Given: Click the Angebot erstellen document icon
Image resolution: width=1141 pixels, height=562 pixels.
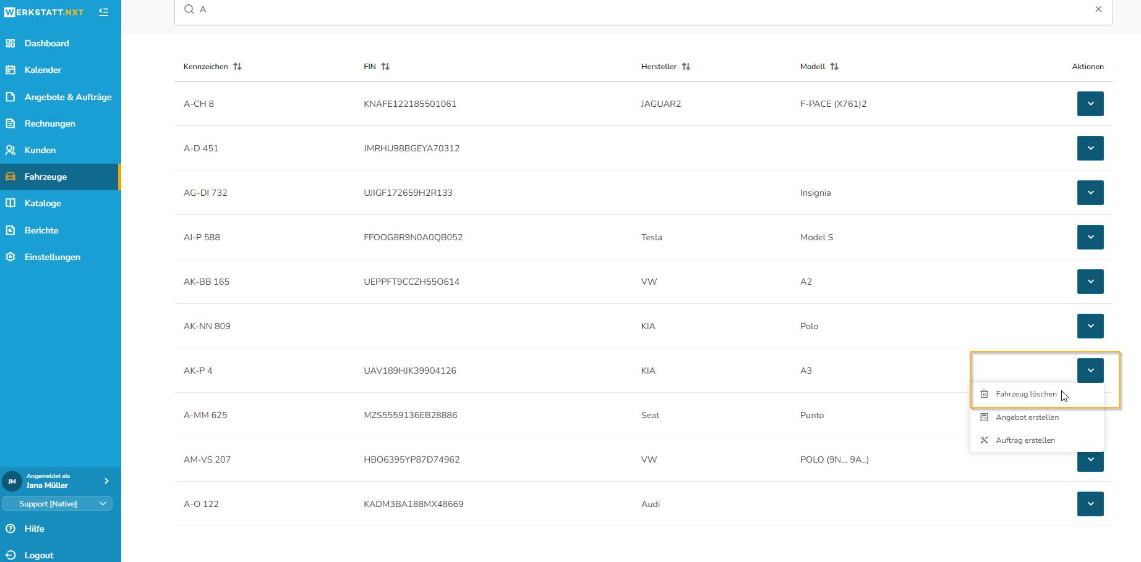Looking at the screenshot, I should pyautogui.click(x=985, y=417).
